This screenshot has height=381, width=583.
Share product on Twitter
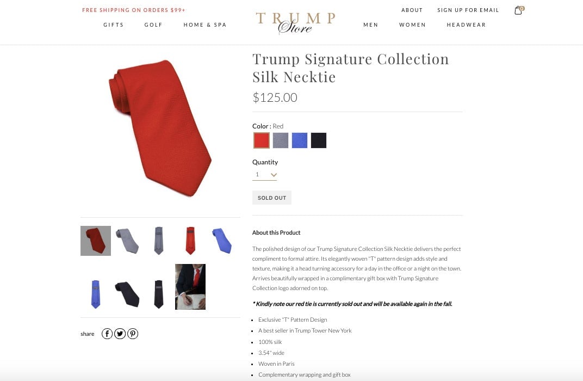120,334
